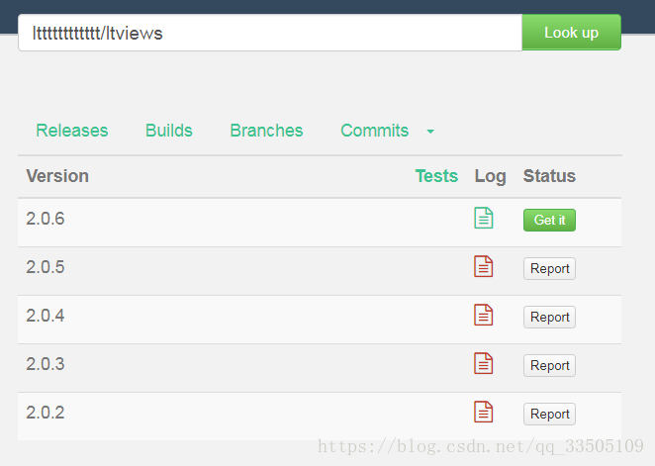Click the Status column header
Screen dimensions: 655x466
549,176
